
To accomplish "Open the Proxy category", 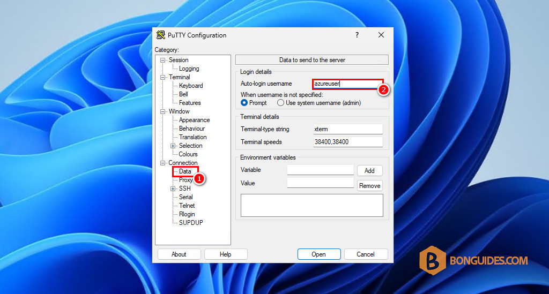I will pos(186,180).
